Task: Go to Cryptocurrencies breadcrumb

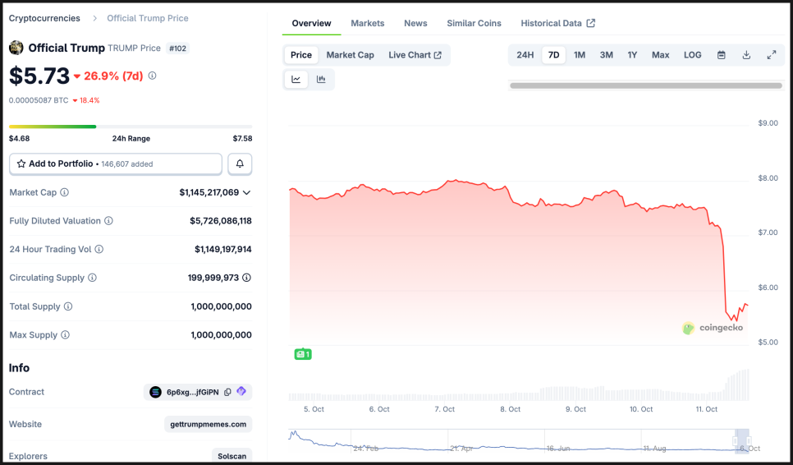Action: (44, 18)
